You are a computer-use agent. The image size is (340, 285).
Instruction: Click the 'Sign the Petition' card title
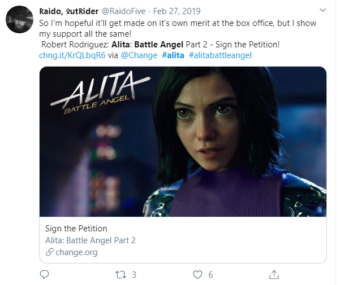point(76,229)
